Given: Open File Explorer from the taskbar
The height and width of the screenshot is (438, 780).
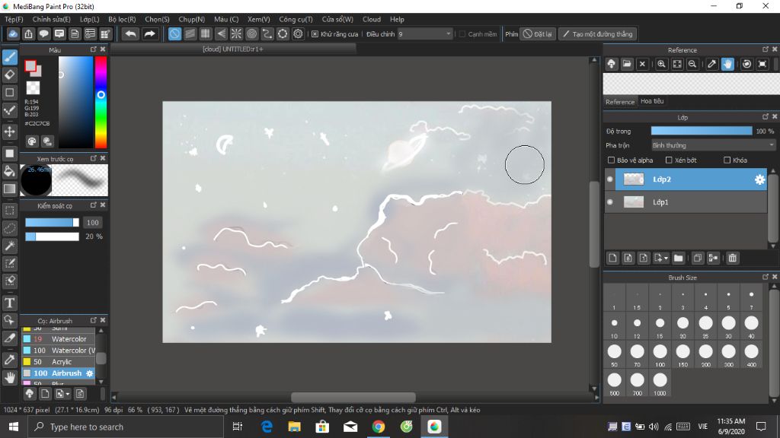Looking at the screenshot, I should [x=295, y=427].
